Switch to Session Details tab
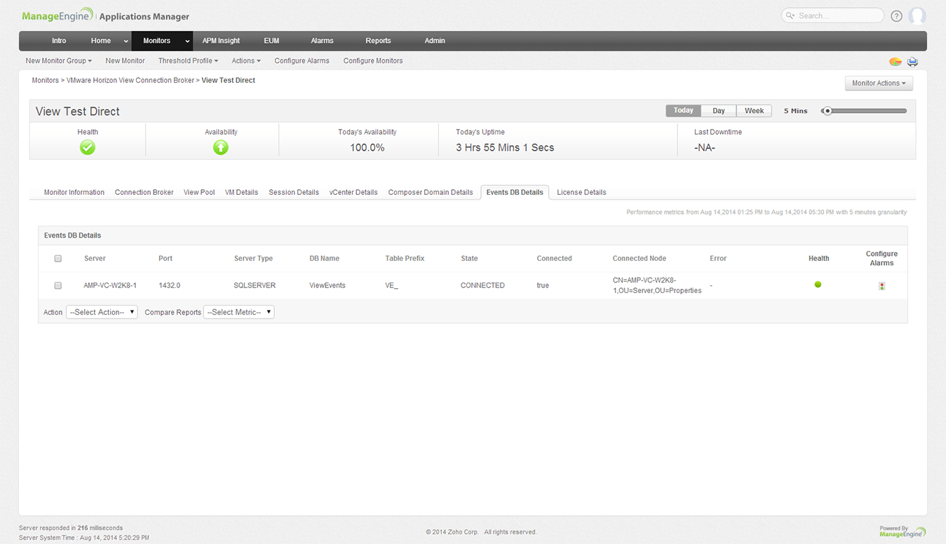Screen dimensions: 946x544 click(294, 192)
